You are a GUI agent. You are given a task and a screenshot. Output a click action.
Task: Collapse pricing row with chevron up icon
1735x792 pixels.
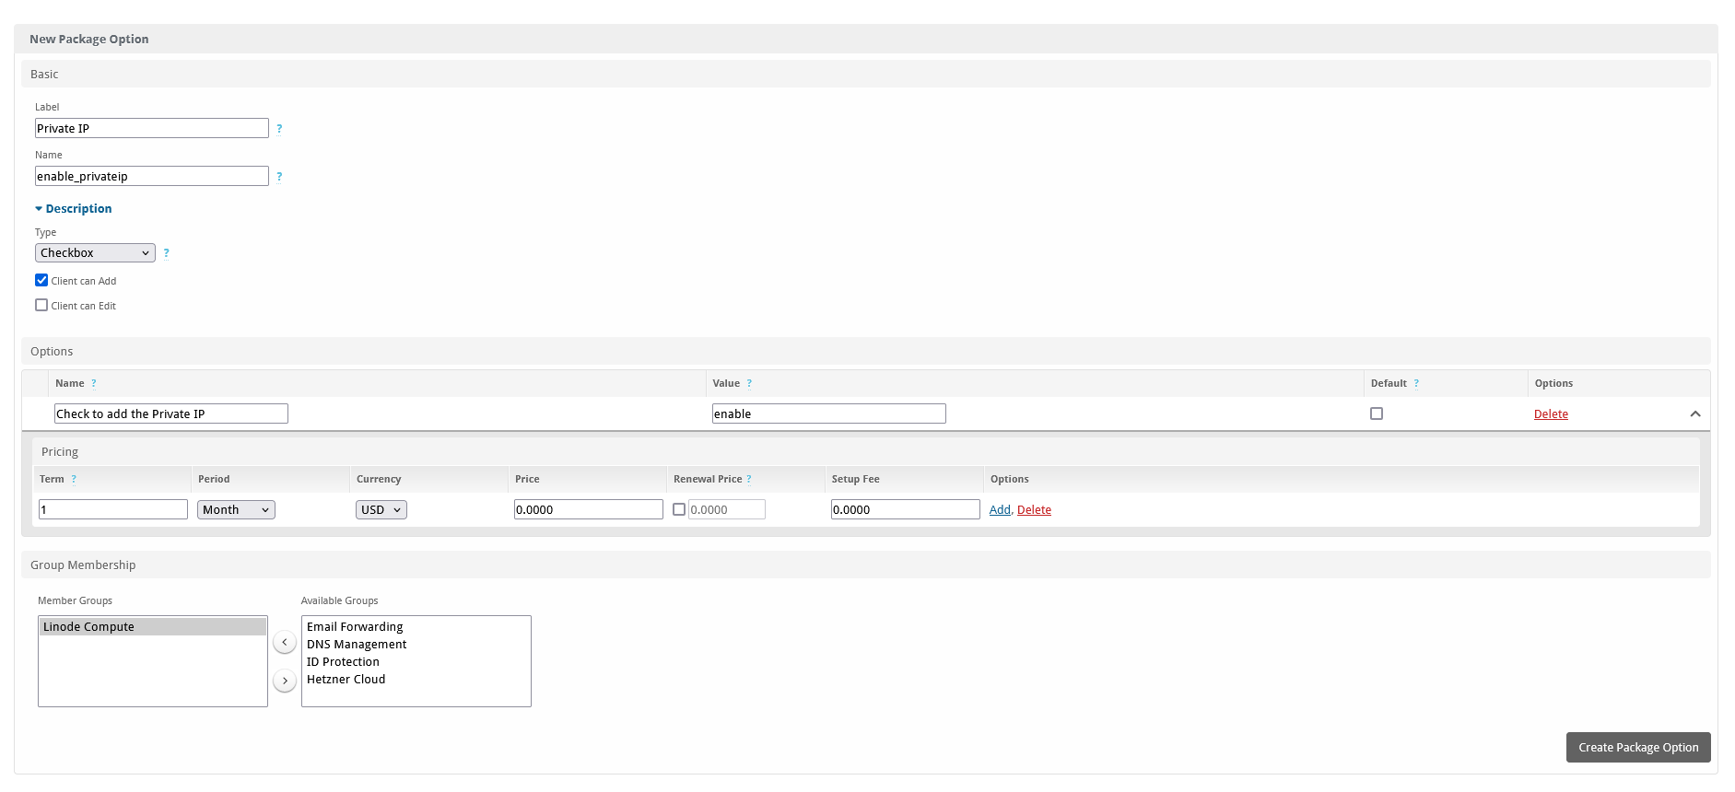(1695, 414)
